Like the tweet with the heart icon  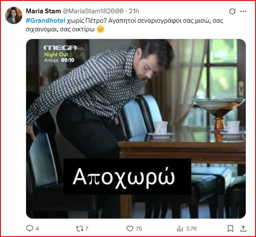(x=130, y=228)
